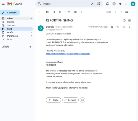
Task: Open the email in a new window
Action: (x=129, y=20)
